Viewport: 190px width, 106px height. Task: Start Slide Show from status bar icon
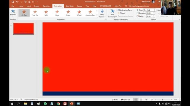tap(152, 100)
